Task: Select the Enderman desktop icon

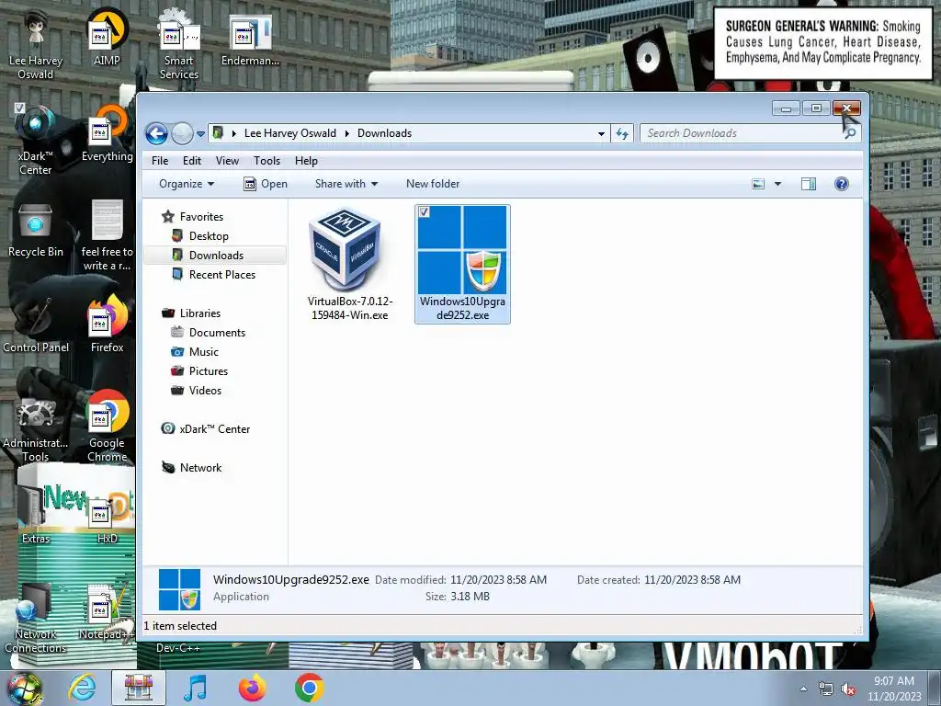Action: [250, 40]
